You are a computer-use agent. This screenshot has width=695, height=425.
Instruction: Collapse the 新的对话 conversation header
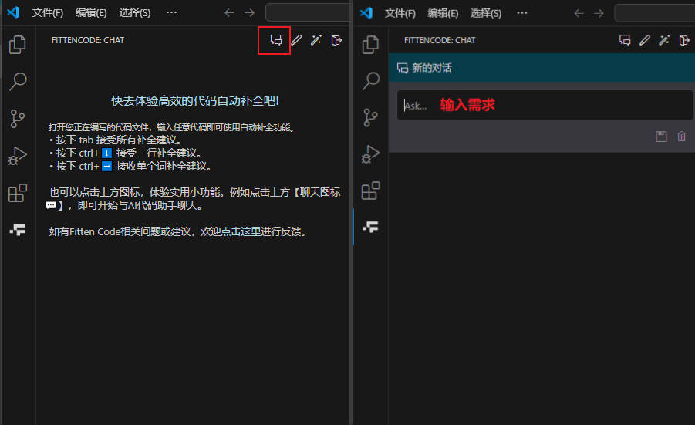541,68
